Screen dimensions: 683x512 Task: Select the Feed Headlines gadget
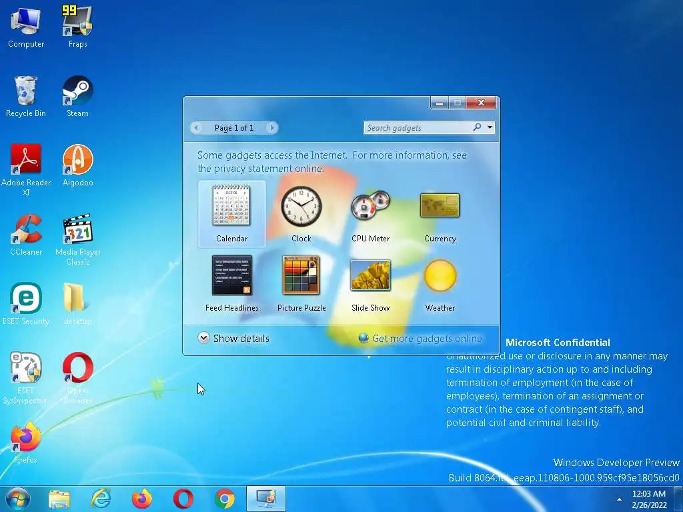click(x=231, y=283)
